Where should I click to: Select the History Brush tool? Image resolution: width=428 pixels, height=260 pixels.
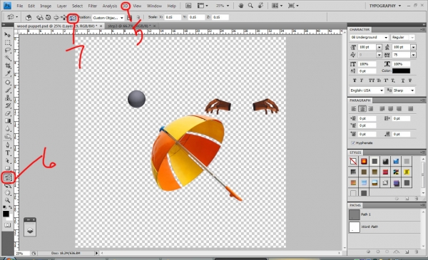click(x=7, y=105)
